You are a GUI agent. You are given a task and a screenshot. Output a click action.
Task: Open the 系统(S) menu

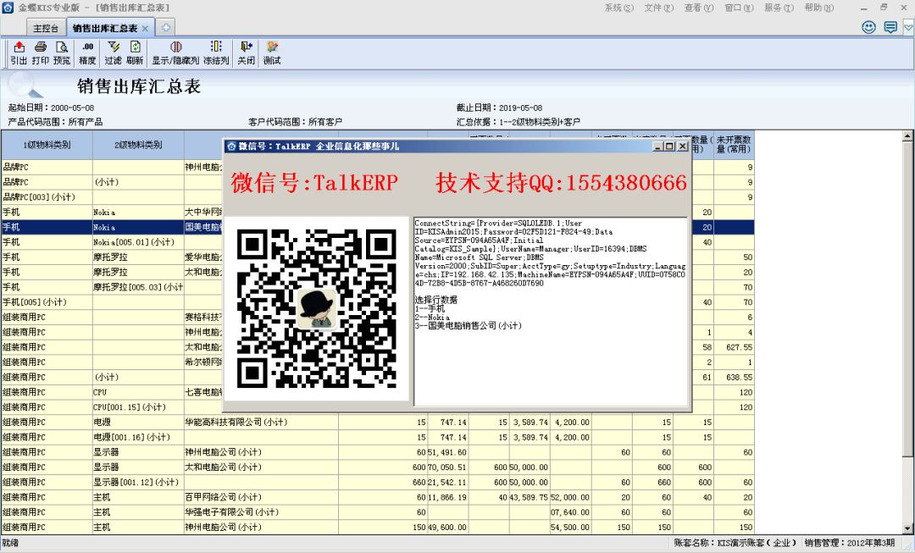tap(618, 8)
